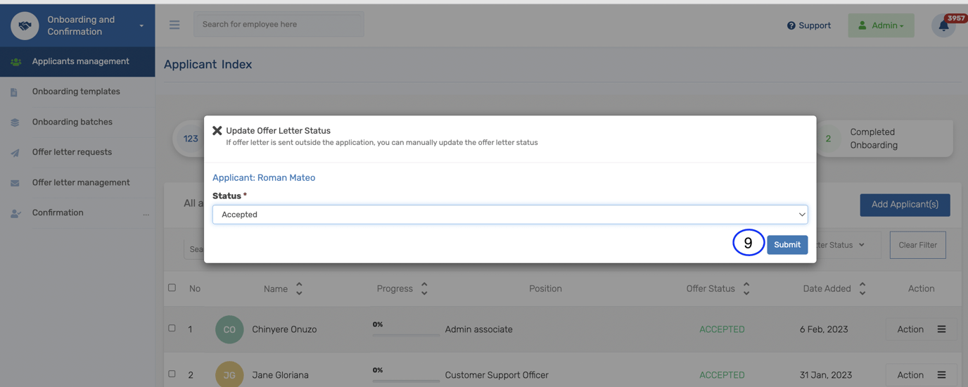Expand the Confirmation submenu dots
Screen dimensions: 968x387
coord(146,214)
